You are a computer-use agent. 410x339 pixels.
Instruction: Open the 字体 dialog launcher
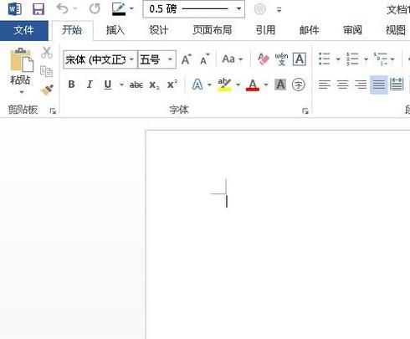305,111
